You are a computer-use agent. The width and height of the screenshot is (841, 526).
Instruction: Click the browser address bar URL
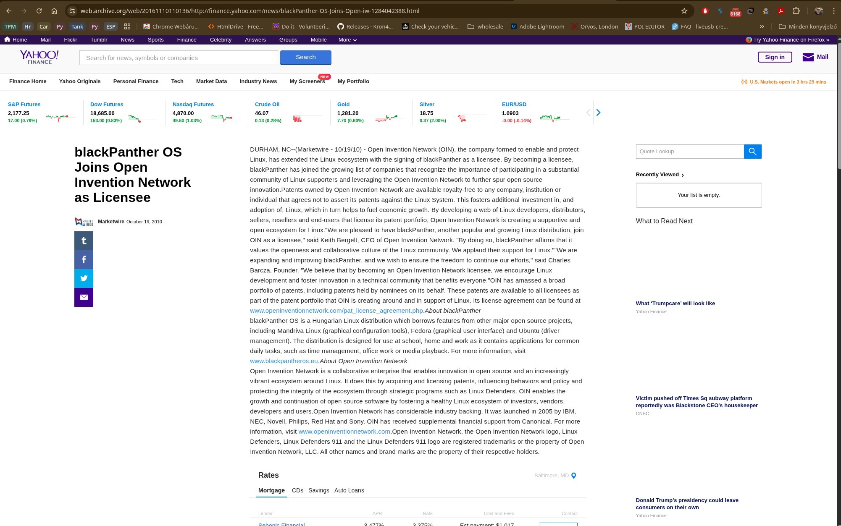tap(250, 11)
